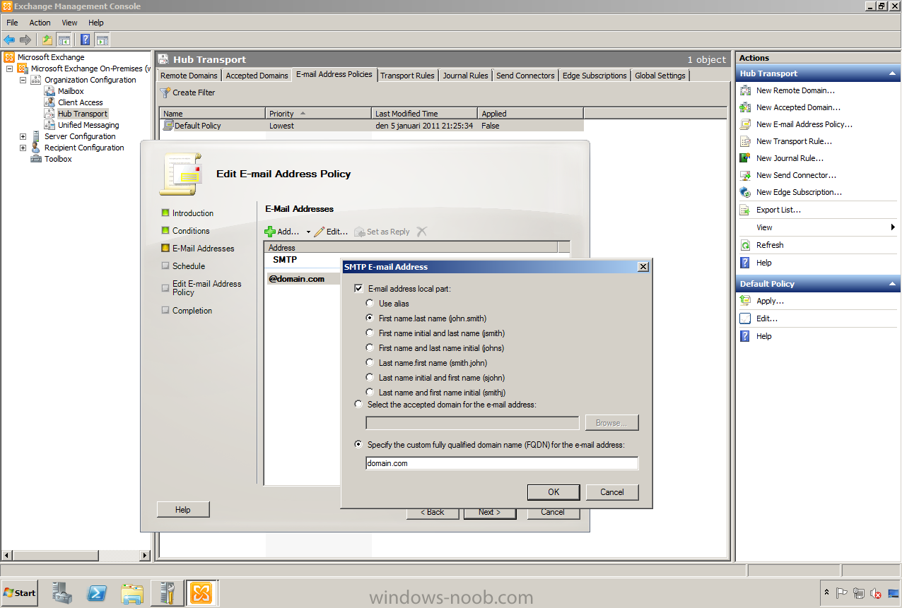Open Action Center flag in system tray
This screenshot has width=902, height=608.
tap(842, 594)
